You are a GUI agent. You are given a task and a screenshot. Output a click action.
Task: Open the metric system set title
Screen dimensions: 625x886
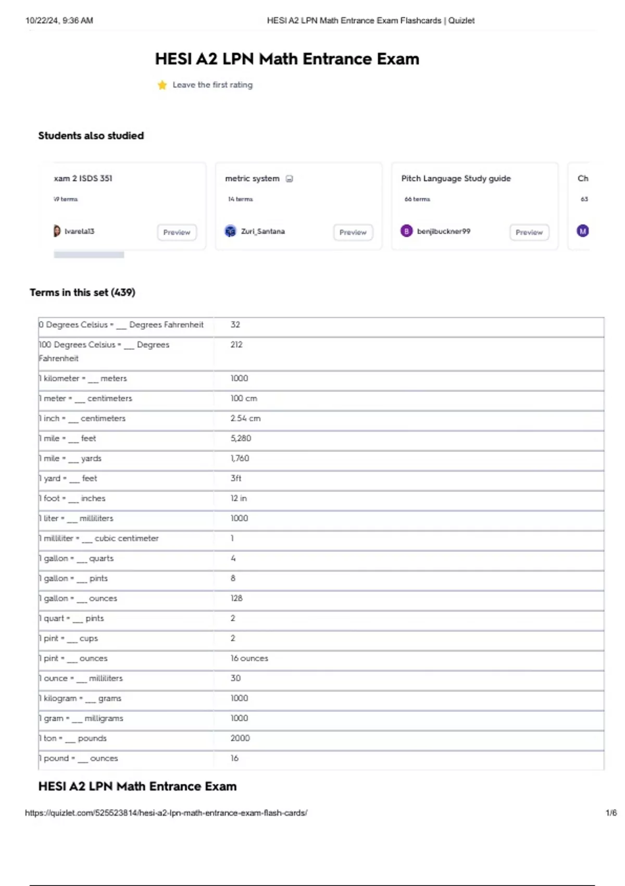252,178
